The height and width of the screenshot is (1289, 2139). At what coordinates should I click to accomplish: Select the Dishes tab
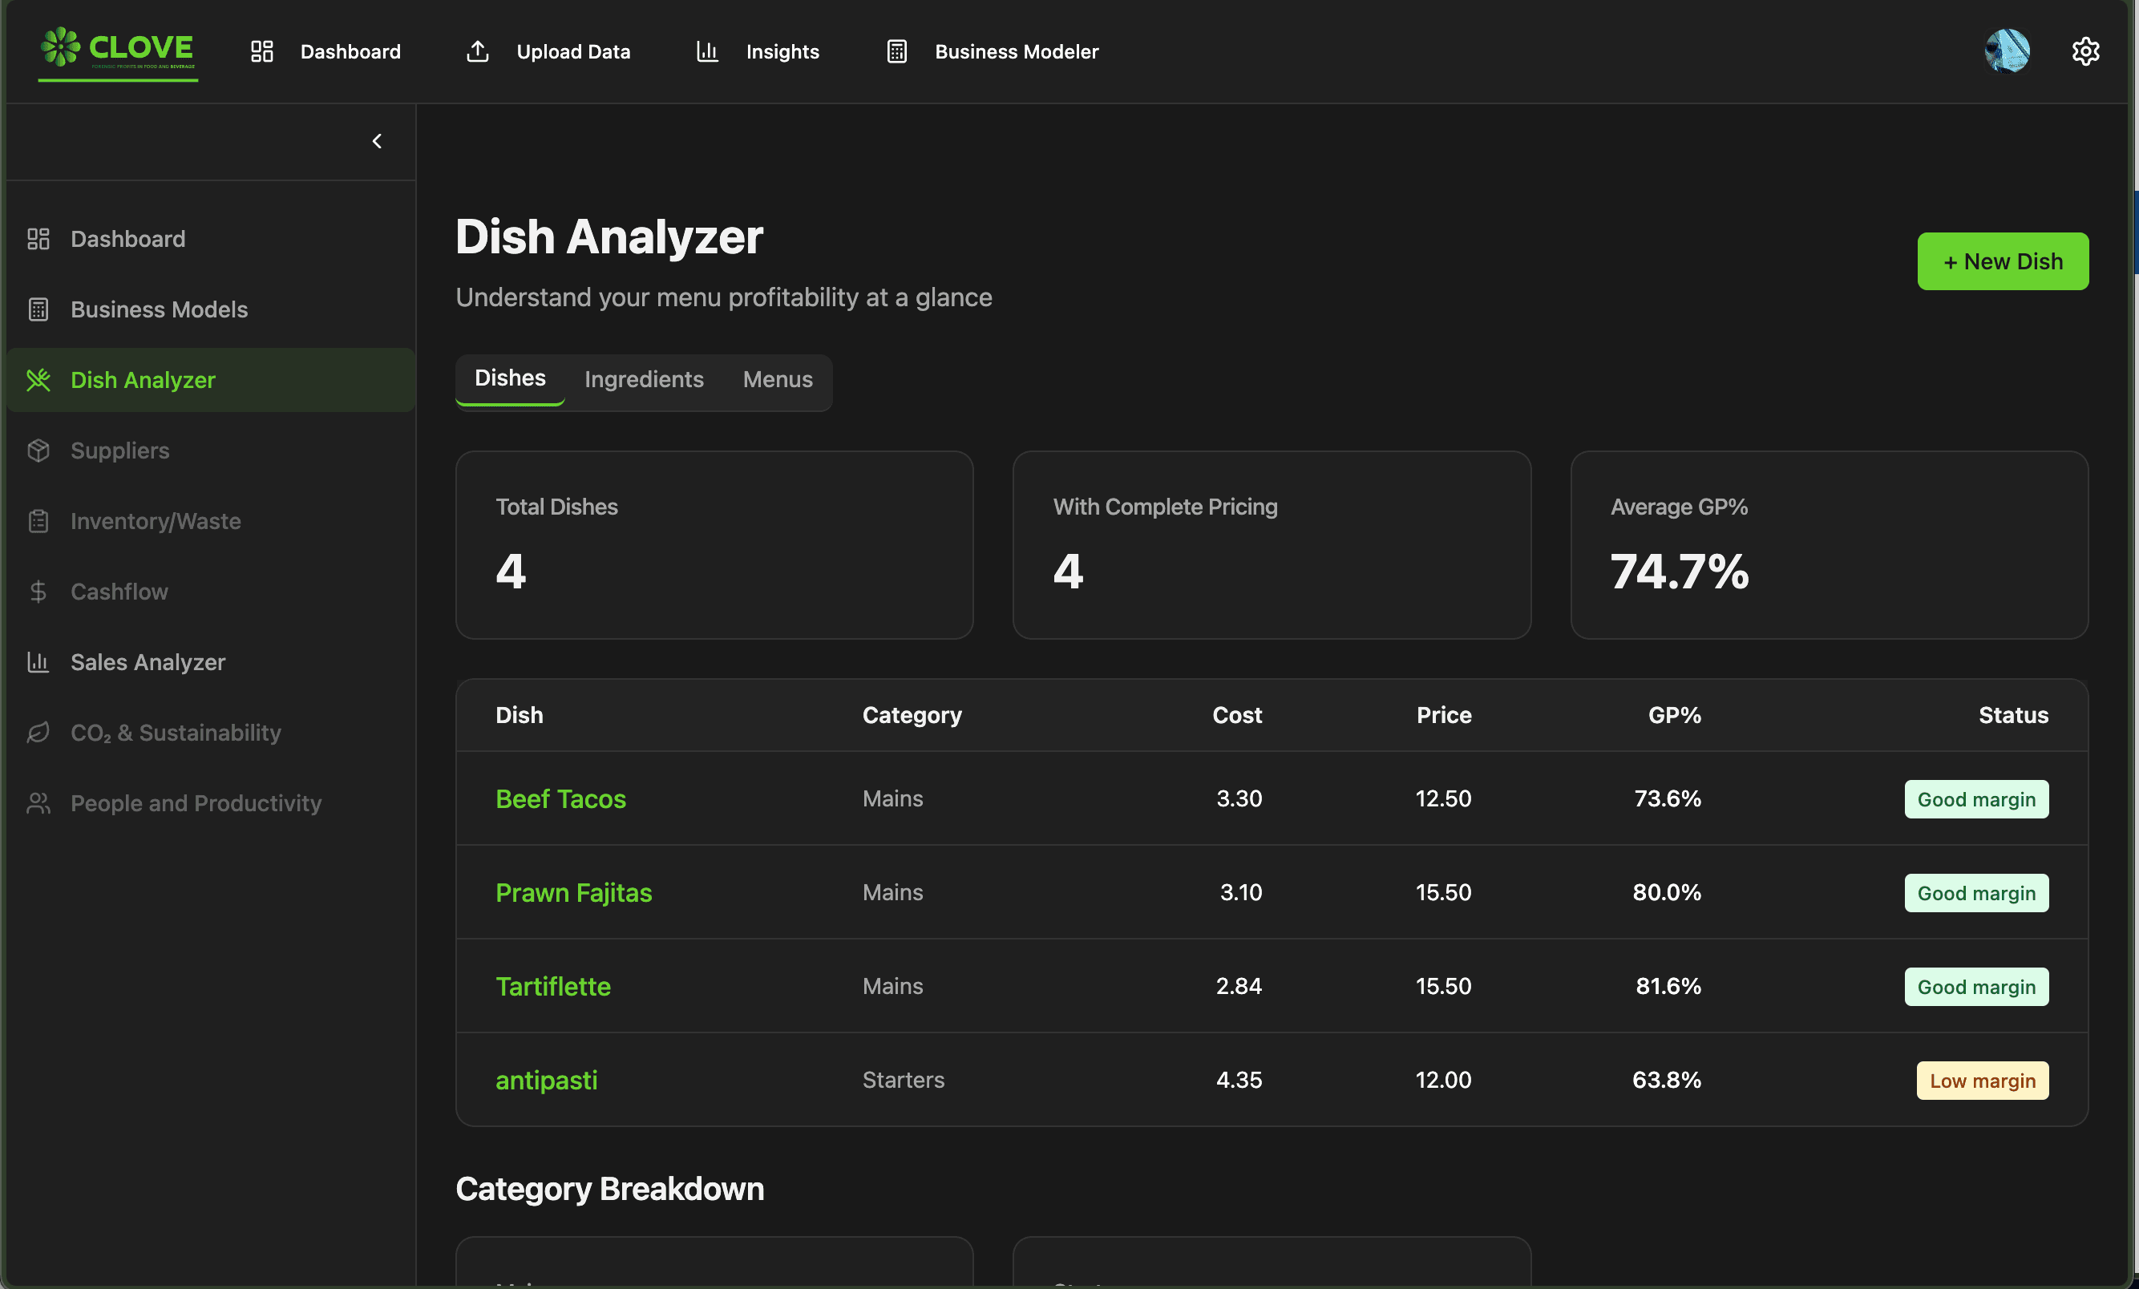click(510, 378)
